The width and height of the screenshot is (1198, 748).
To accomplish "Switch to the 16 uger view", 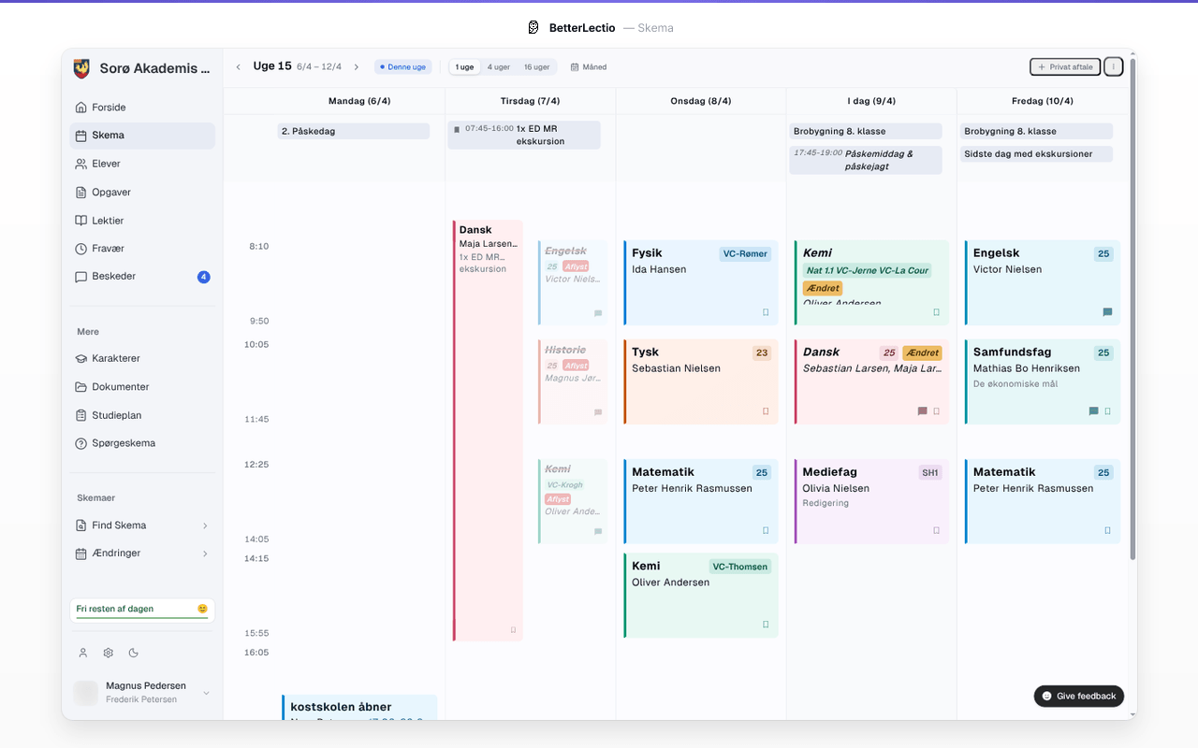I will click(537, 67).
